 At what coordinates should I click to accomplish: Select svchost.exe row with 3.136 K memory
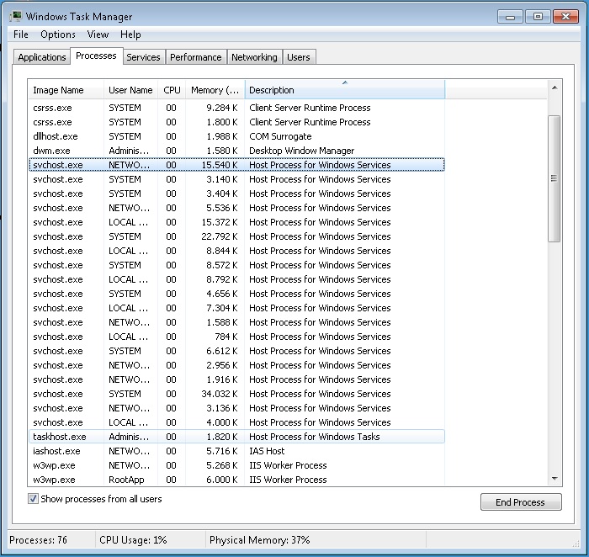point(236,407)
